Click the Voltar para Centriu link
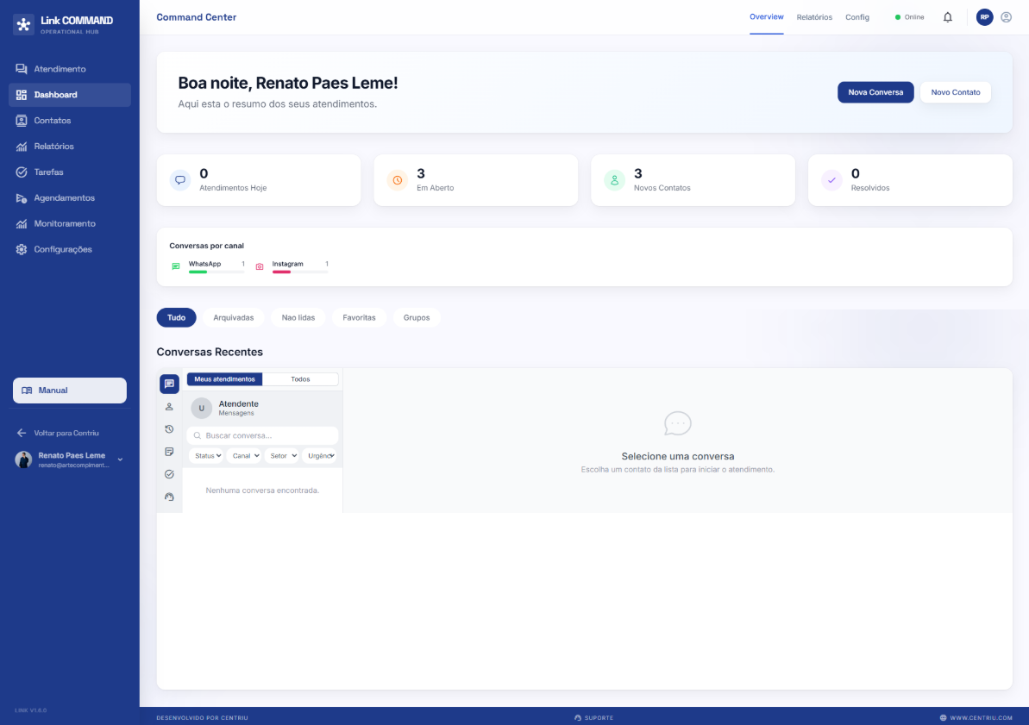The width and height of the screenshot is (1029, 725). coord(59,433)
